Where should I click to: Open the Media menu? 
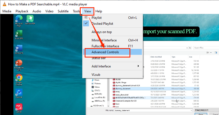(7, 11)
